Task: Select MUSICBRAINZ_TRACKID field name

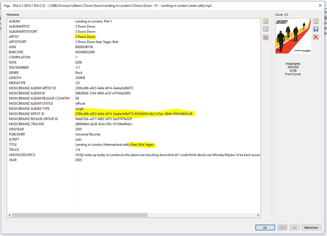Action: point(26,124)
